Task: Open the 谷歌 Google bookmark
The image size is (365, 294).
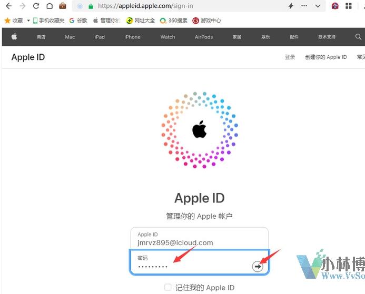Action: point(78,21)
